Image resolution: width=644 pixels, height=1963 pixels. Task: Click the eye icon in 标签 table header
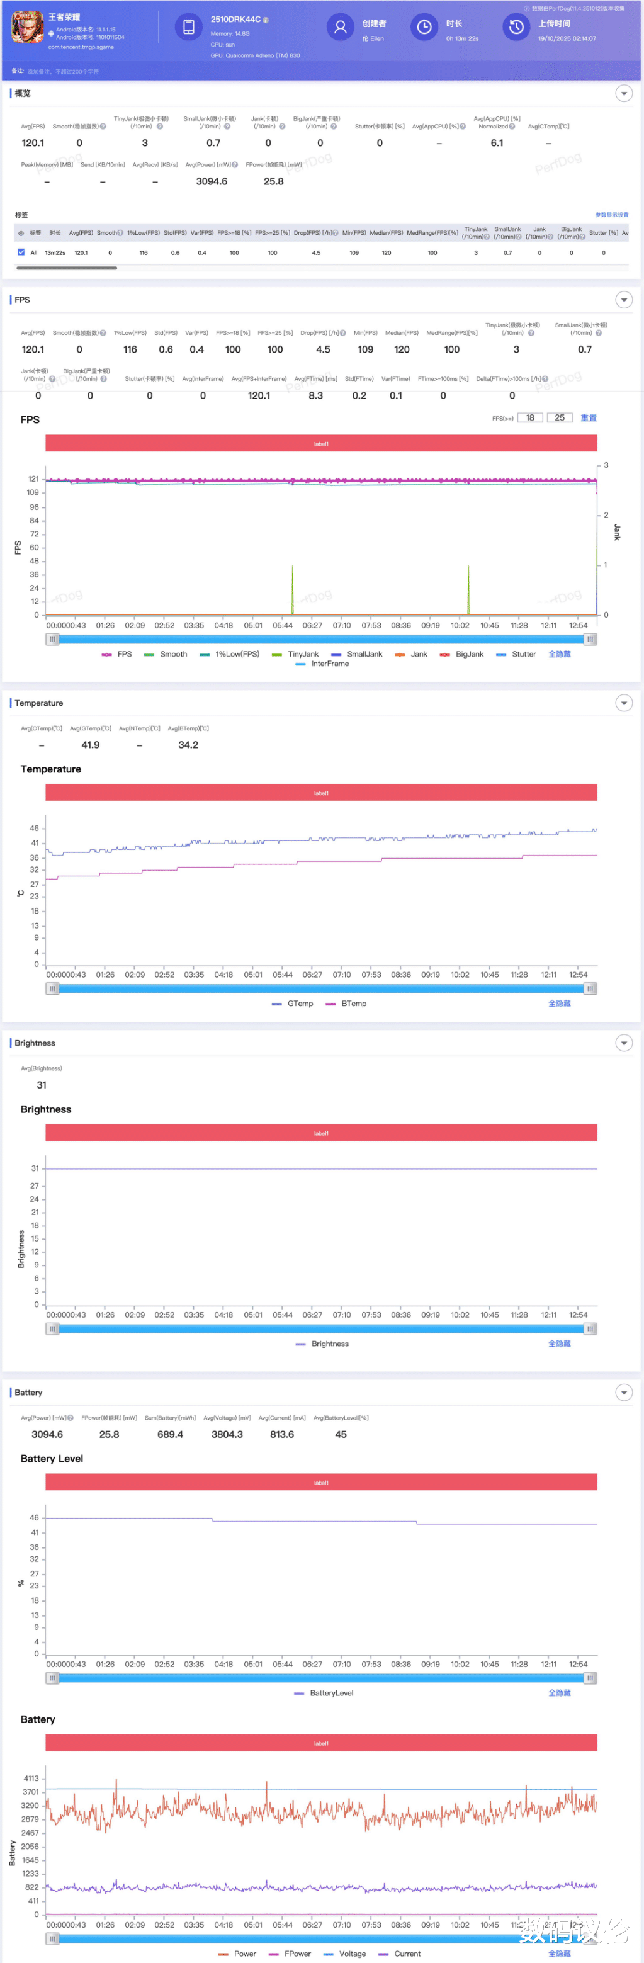pos(21,233)
